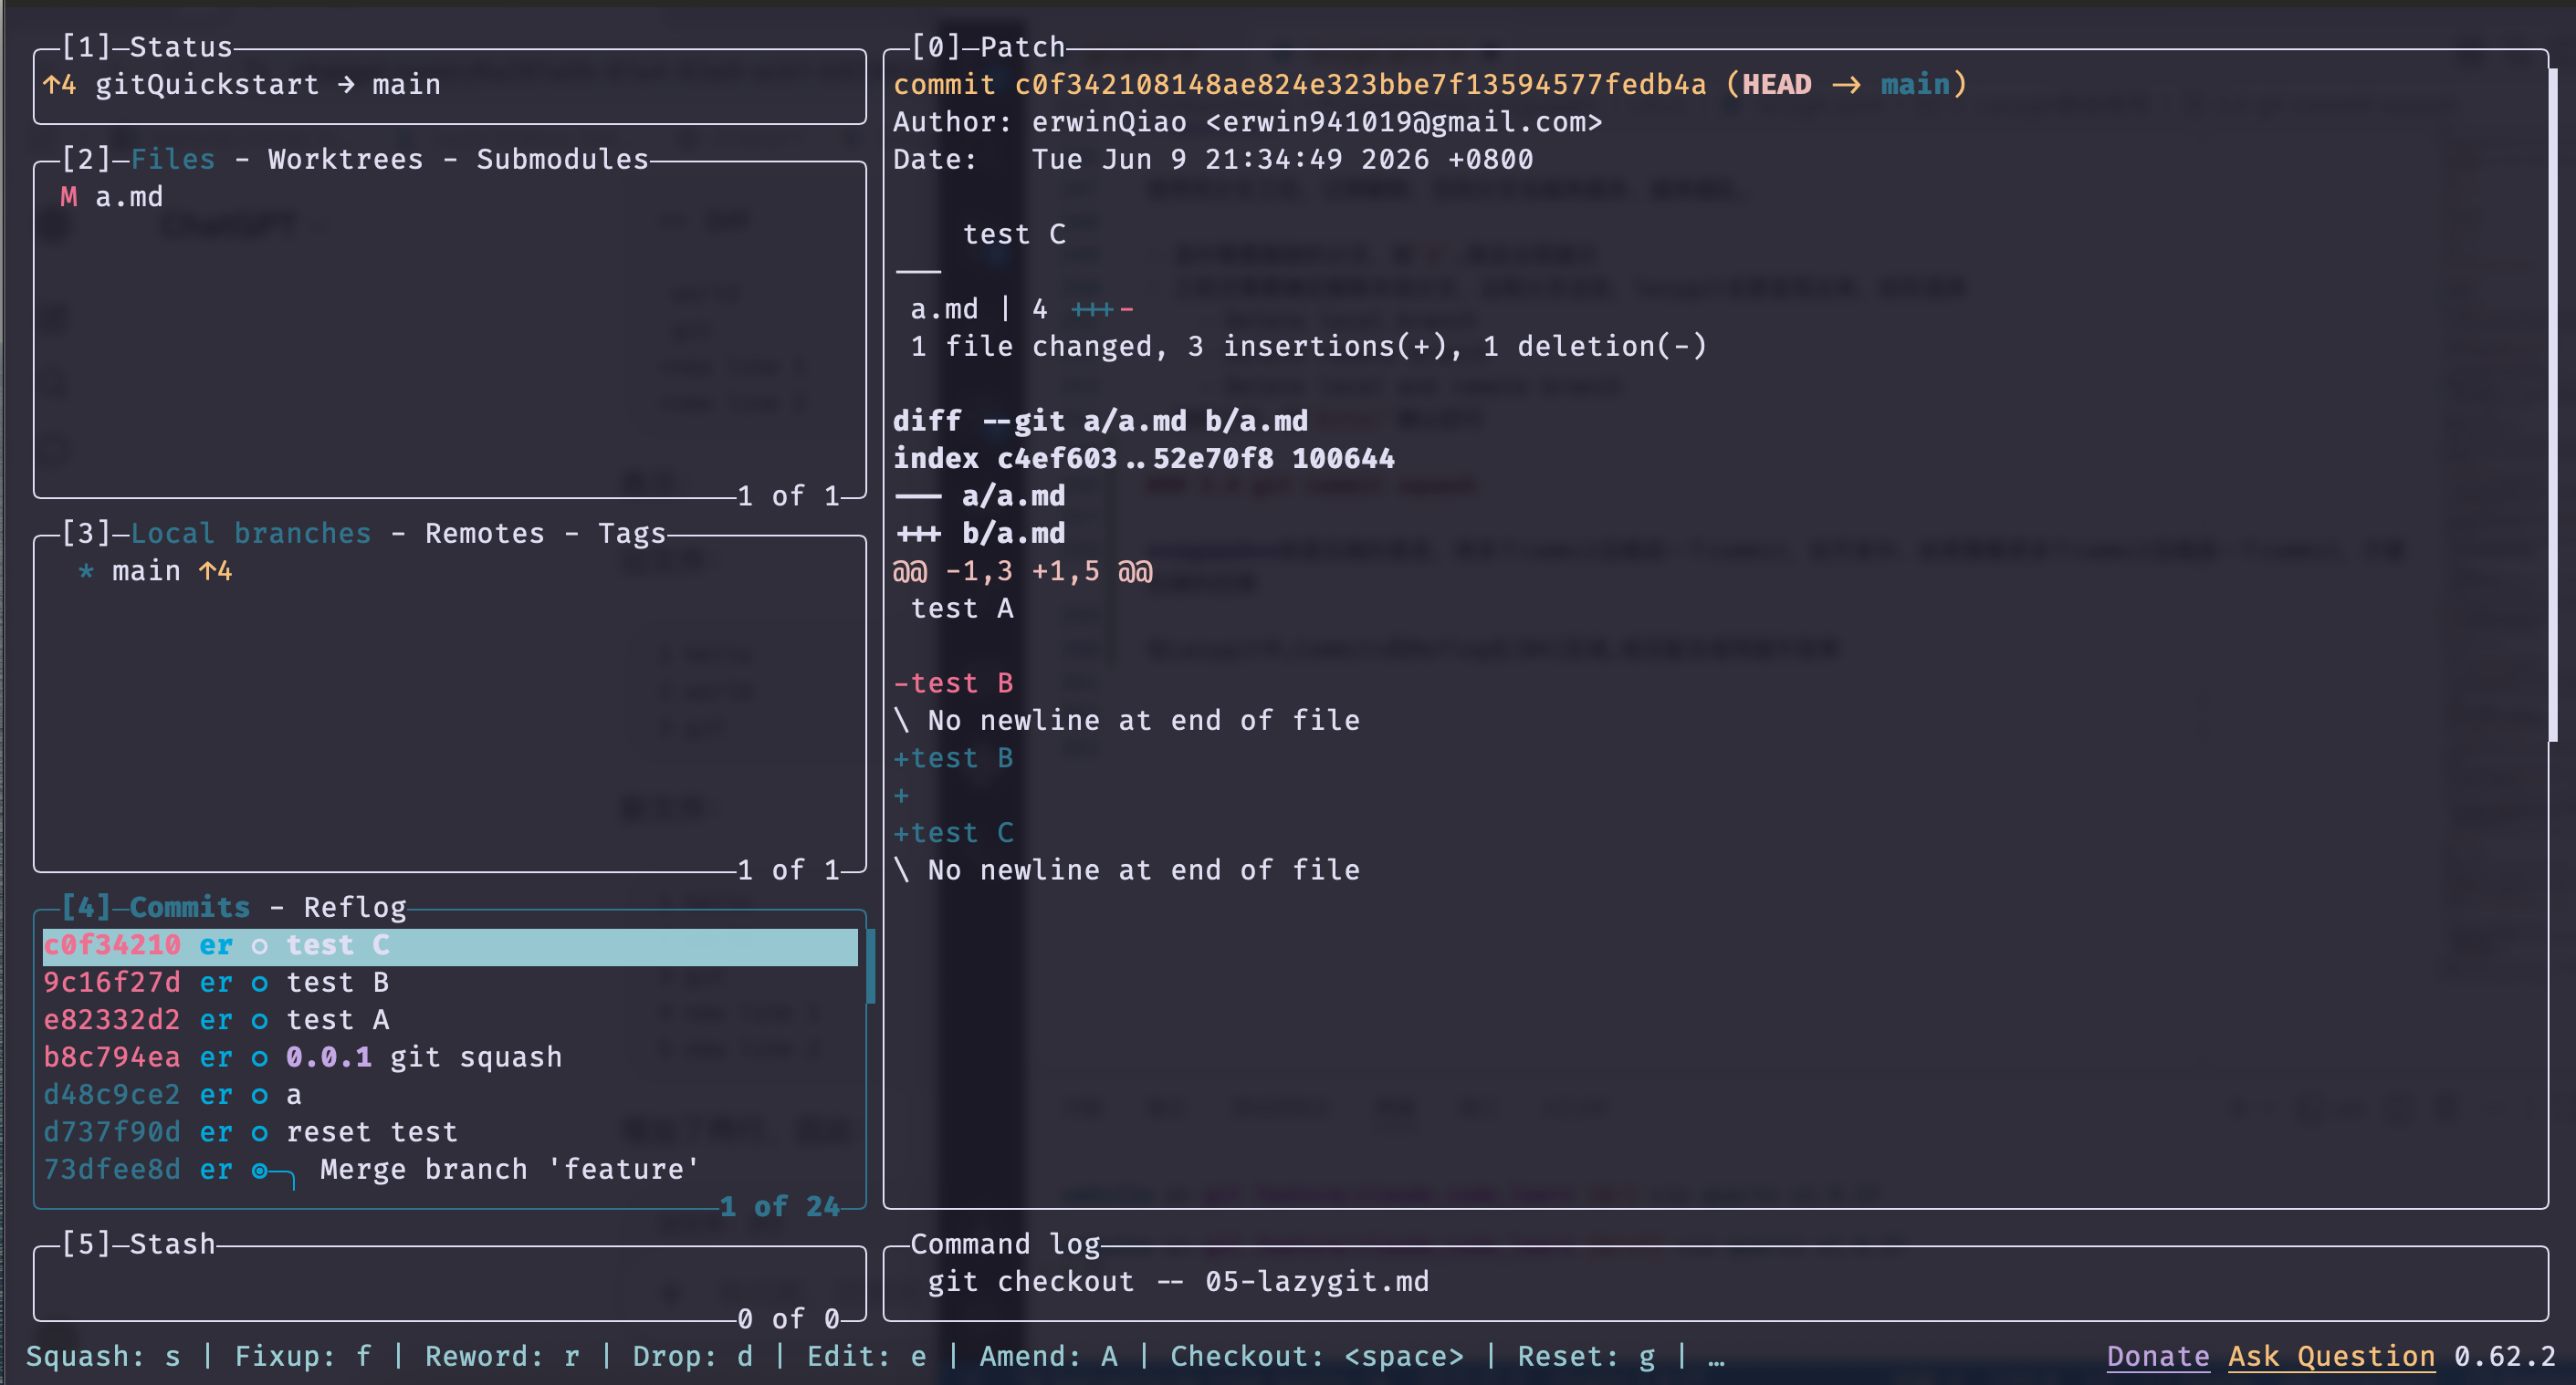Click the removed line -test B

click(953, 682)
